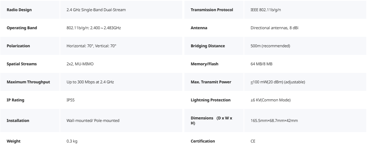Click the ±6 KV(Common Mode) value

pyautogui.click(x=270, y=100)
